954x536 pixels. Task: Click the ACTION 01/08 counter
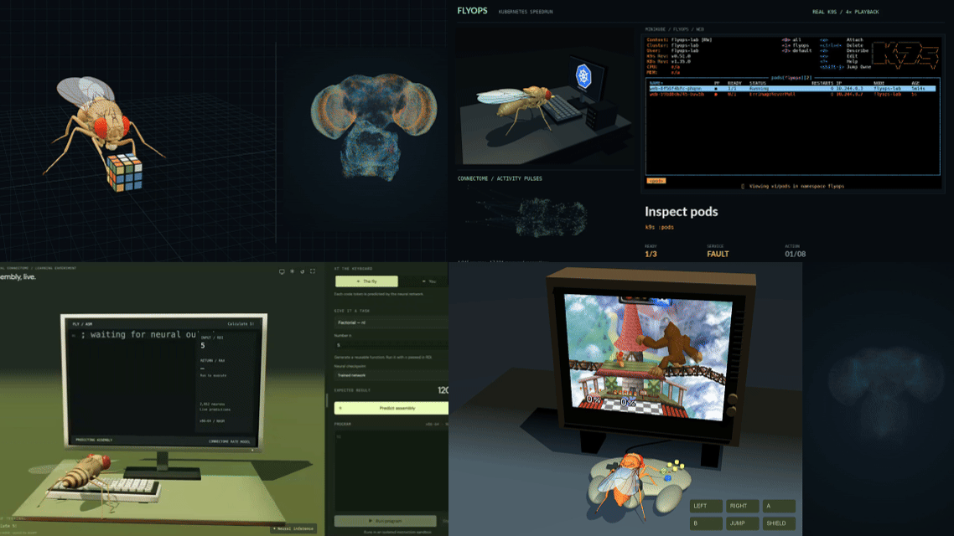(795, 254)
